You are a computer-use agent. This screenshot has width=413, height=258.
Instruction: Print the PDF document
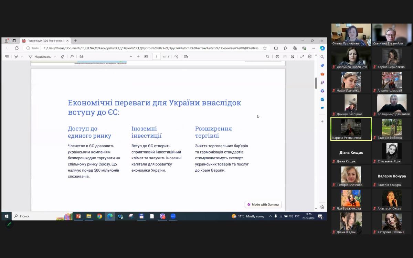click(x=277, y=57)
